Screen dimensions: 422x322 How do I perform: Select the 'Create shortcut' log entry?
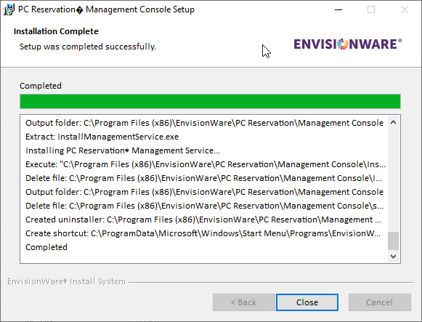coord(203,233)
